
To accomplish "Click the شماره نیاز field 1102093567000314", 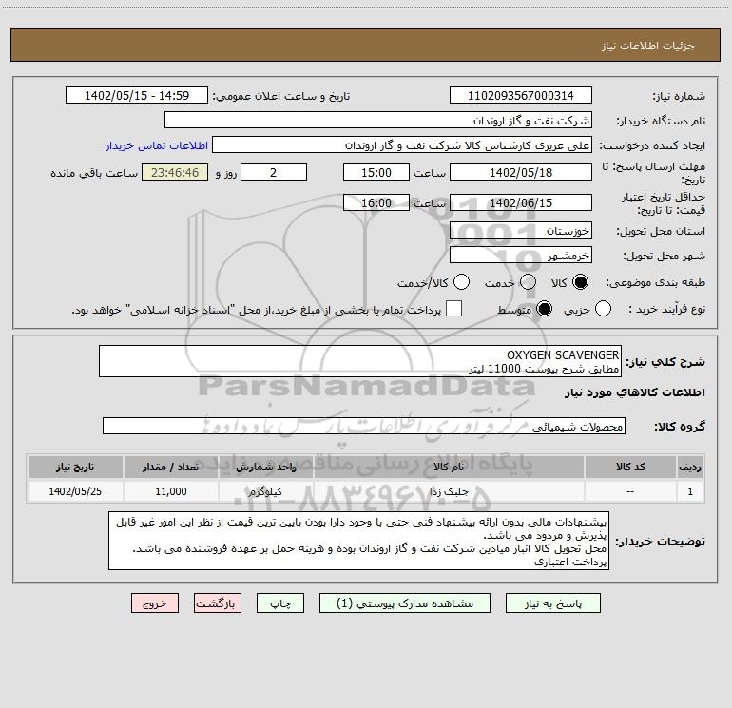I will pyautogui.click(x=521, y=95).
